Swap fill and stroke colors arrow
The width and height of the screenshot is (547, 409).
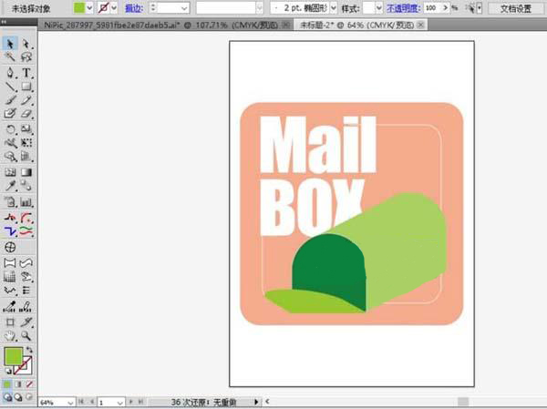pyautogui.click(x=30, y=350)
